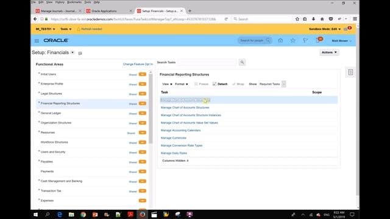The height and width of the screenshot is (219, 390).
Task: Open favorites star icon in Oracle header
Action: pos(292,41)
